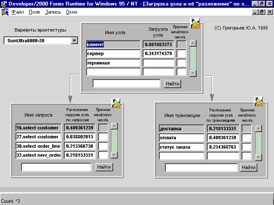274x205 pixels.
Task: Click the node panel scrollbar up arrow
Action: coord(193,43)
